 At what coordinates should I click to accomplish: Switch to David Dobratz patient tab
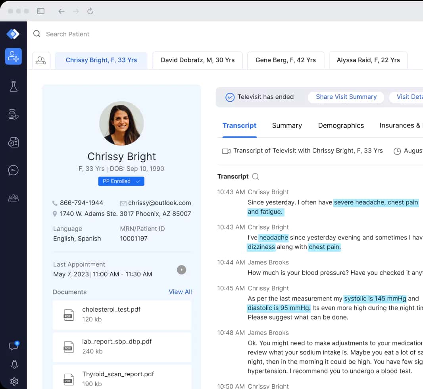coord(198,60)
